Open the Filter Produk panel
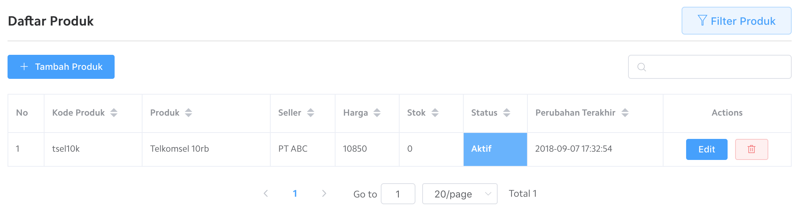The height and width of the screenshot is (220, 806). pos(736,21)
